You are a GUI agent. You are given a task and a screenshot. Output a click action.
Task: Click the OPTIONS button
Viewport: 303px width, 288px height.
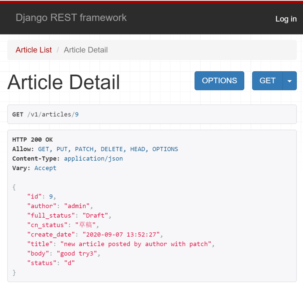point(219,81)
